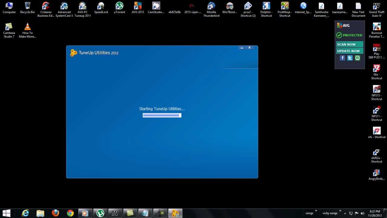Select the µTorrent desktop icon
Image resolution: width=387 pixels, height=218 pixels.
(119, 8)
